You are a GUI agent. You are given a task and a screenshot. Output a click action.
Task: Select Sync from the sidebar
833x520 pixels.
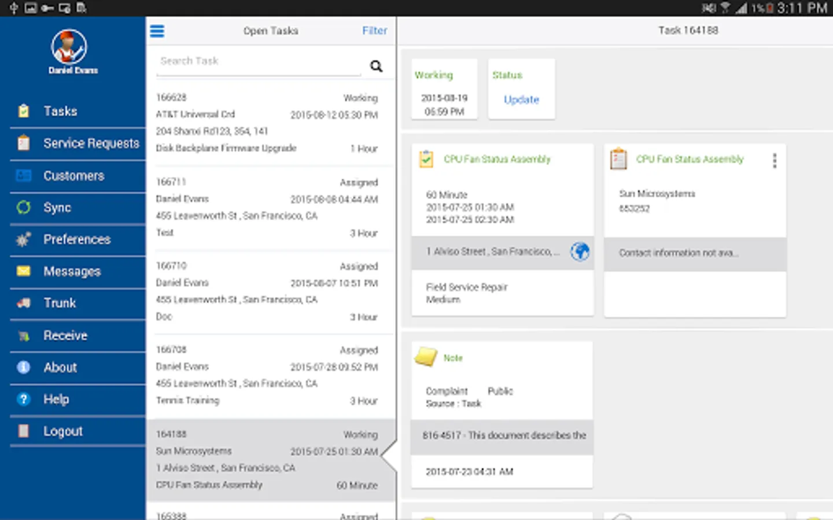click(78, 207)
